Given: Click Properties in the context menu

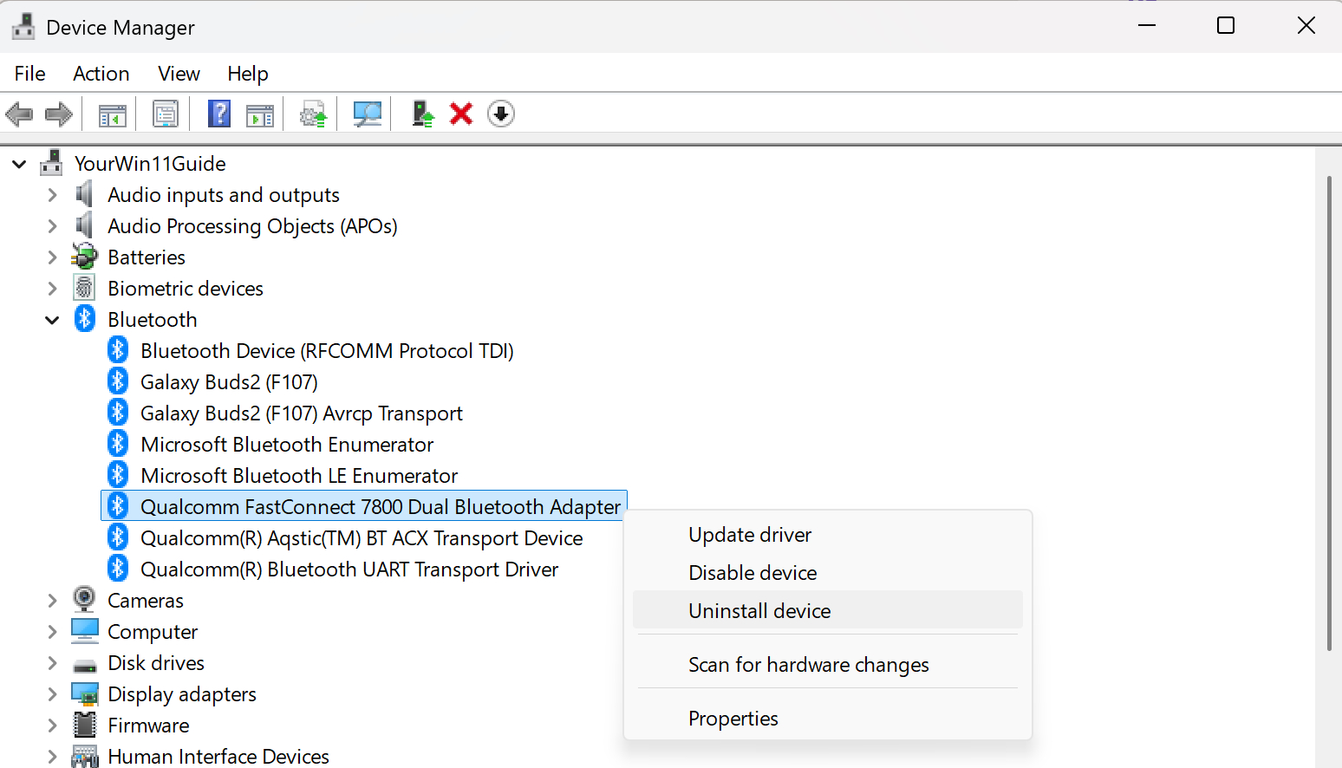Looking at the screenshot, I should (x=733, y=718).
